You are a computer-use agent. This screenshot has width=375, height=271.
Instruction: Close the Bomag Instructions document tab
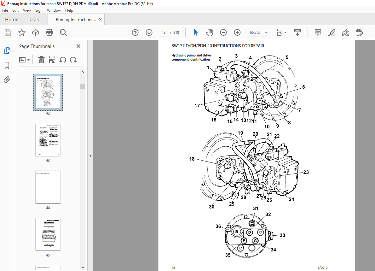tap(101, 19)
